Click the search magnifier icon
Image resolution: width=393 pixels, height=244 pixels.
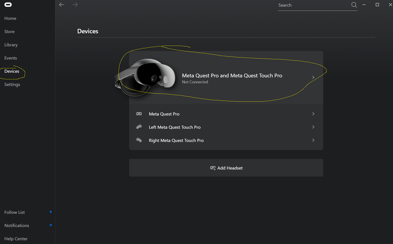pos(354,5)
